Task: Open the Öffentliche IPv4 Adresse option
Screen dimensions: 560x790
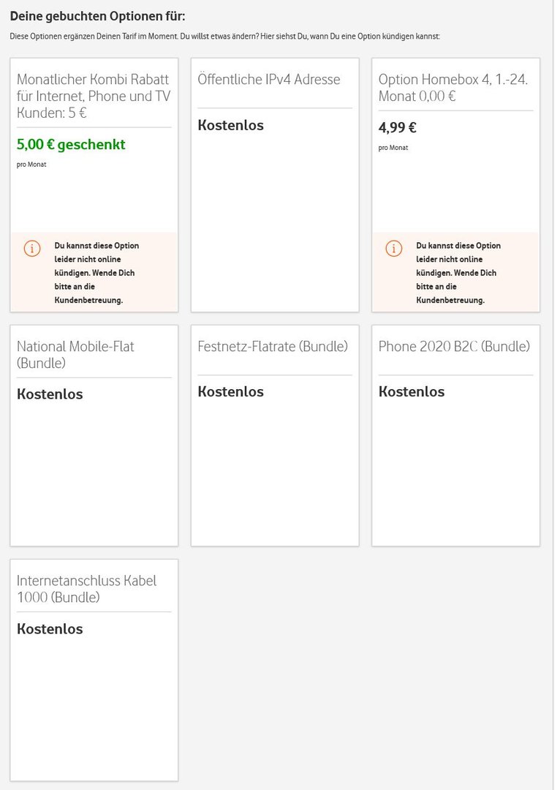Action: click(x=268, y=79)
